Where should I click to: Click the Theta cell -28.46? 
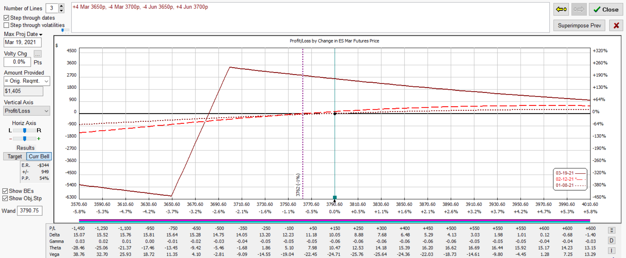pos(79,248)
